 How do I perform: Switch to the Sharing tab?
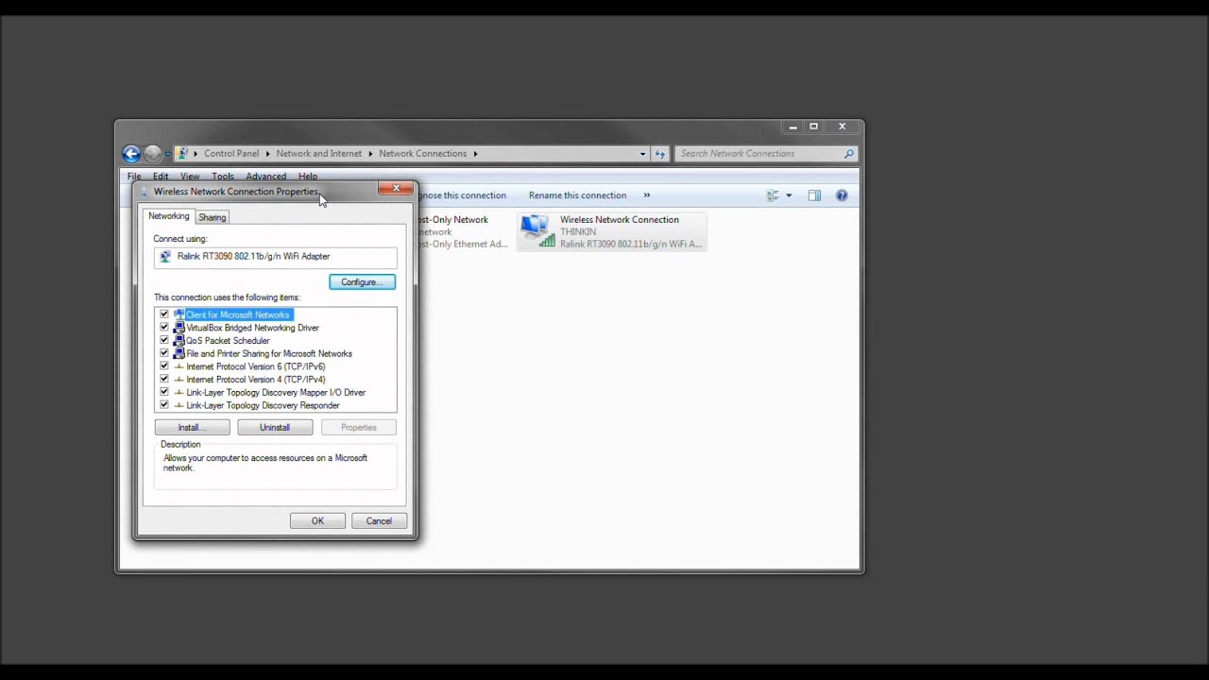point(212,217)
